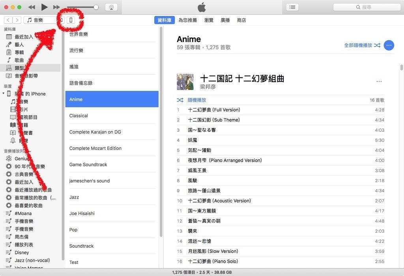Collapse the iPhone device disclosure triangle
Screen dimensions: 404x276
[x=3, y=94]
